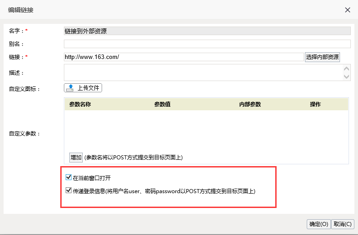The width and height of the screenshot is (358, 235).
Task: Confirm with the 确定(O) button
Action: pos(318,224)
